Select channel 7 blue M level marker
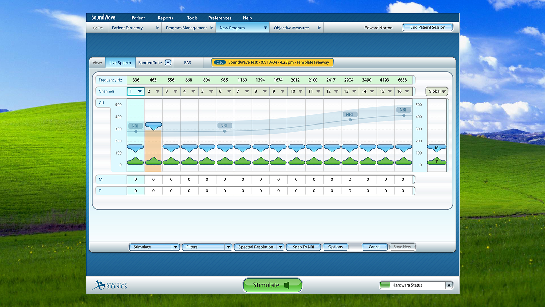 243,148
